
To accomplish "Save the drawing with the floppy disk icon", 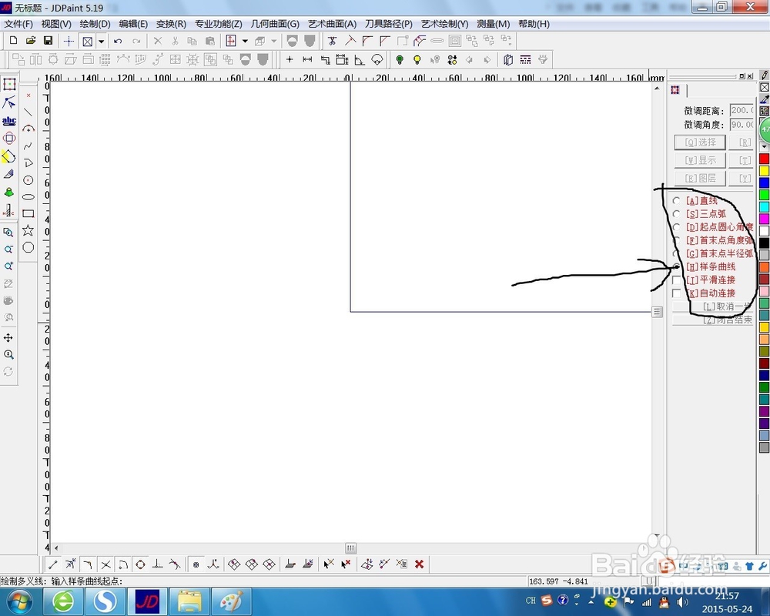I will 48,41.
